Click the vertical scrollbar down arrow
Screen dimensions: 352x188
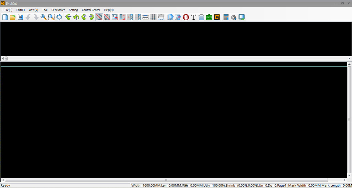tap(349, 176)
